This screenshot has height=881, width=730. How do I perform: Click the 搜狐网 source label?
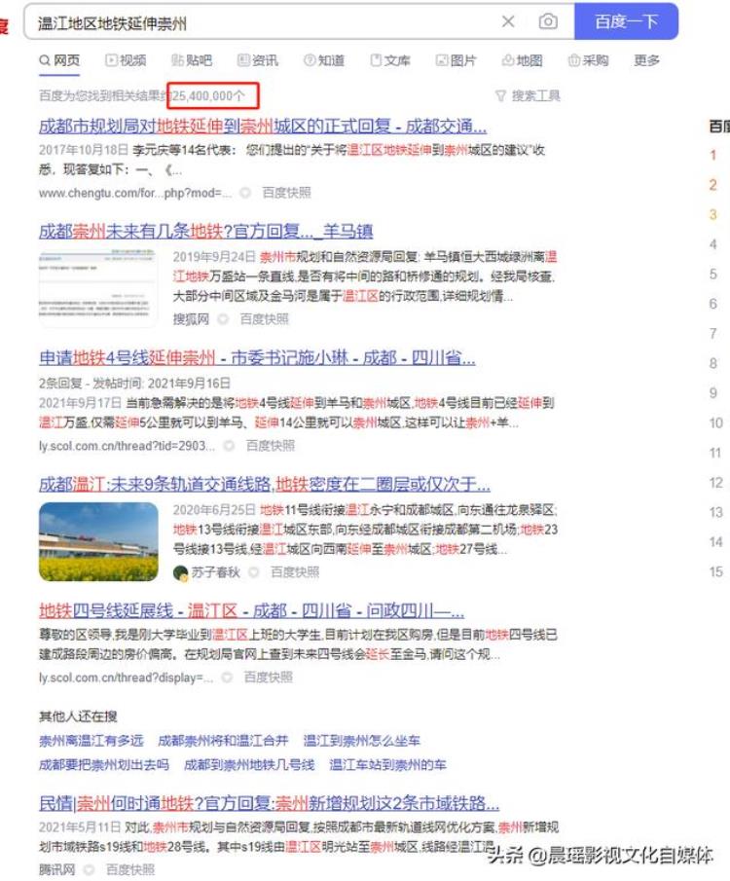[x=191, y=319]
